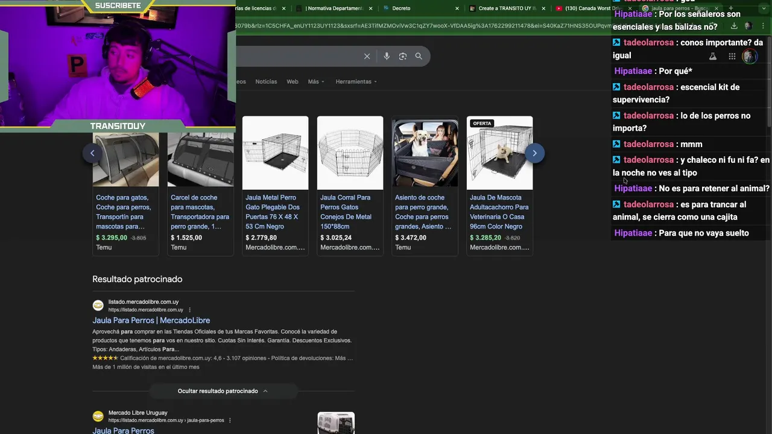Open Jaula Corral Para Perros Gatos product
This screenshot has width=772, height=434.
point(346,212)
